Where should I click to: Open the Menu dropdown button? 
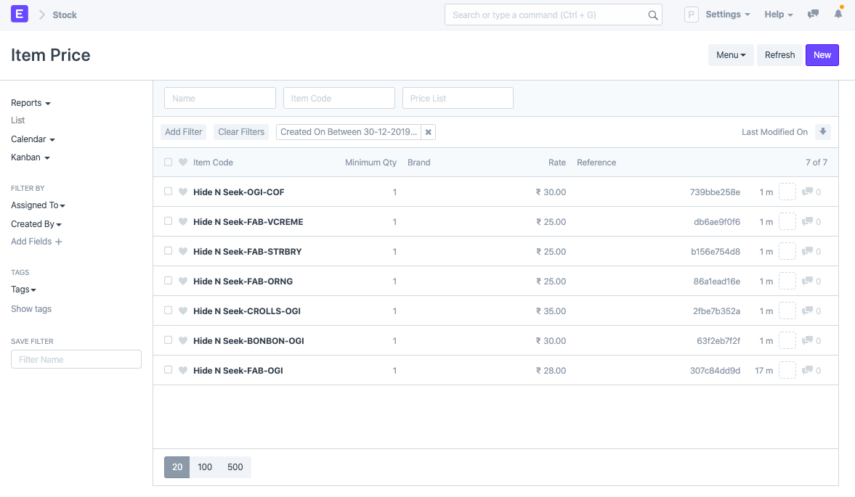(731, 55)
